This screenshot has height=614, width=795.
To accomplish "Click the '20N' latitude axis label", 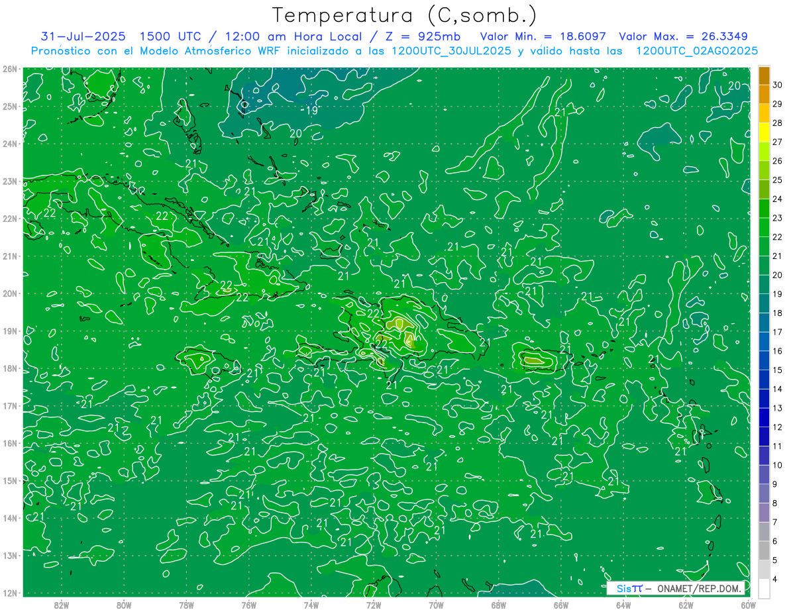I will pos(9,293).
